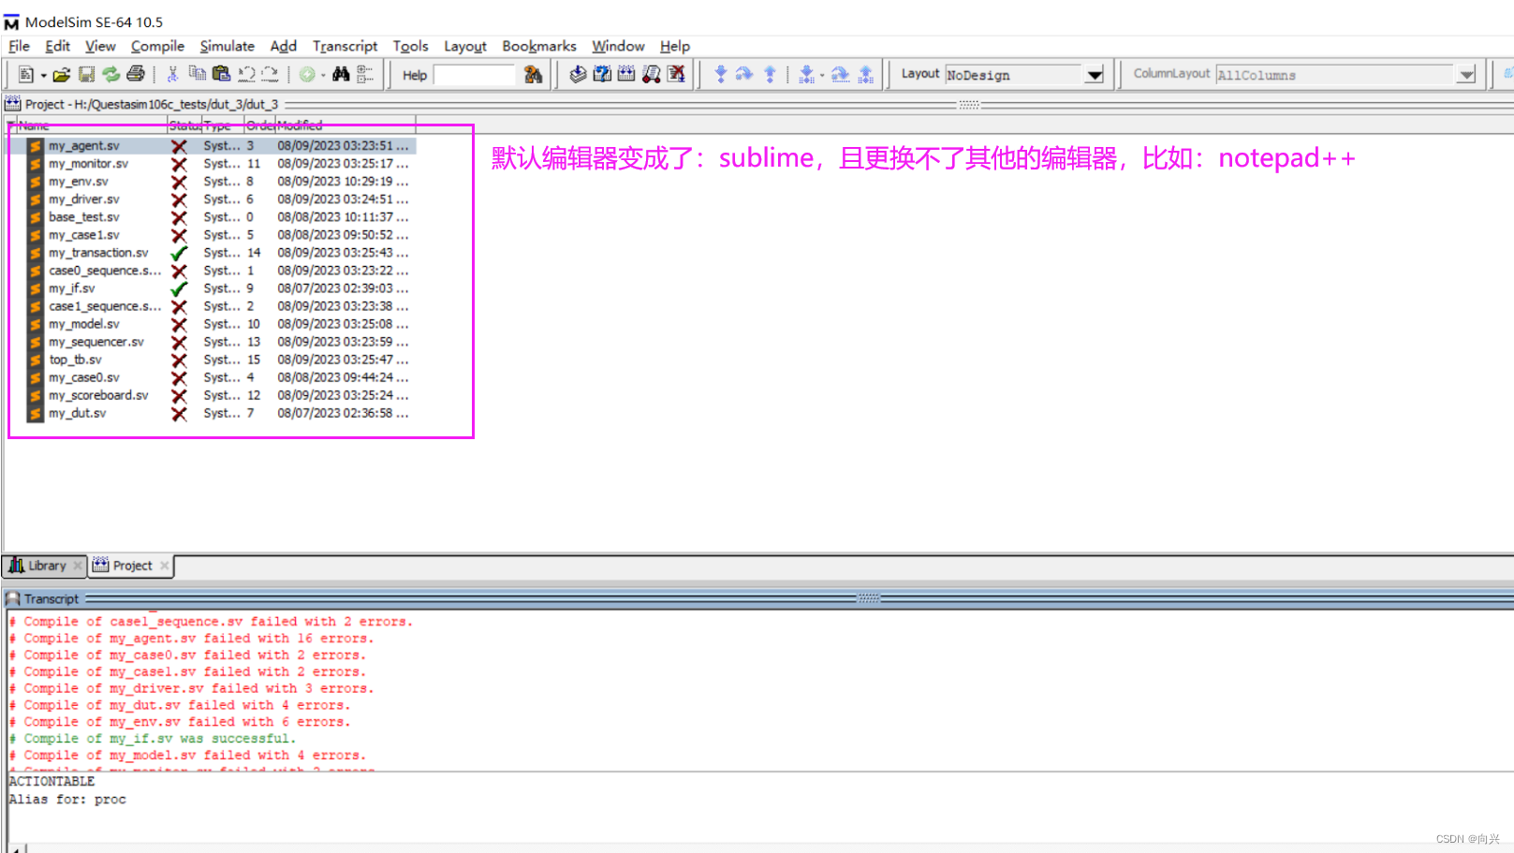Open the Add menu
The height and width of the screenshot is (853, 1514).
(283, 46)
